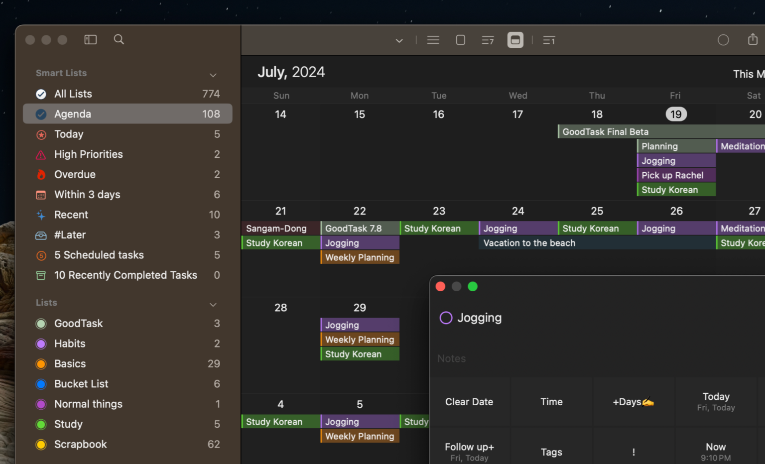Click the Habits purple color dot

[41, 344]
